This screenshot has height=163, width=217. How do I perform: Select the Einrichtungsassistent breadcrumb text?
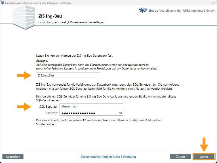pyautogui.click(x=52, y=22)
